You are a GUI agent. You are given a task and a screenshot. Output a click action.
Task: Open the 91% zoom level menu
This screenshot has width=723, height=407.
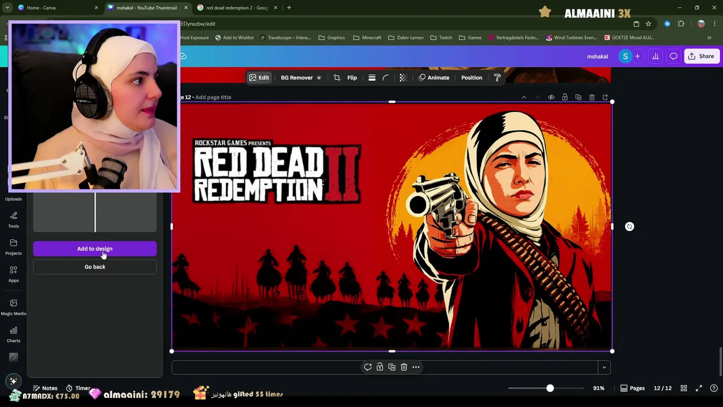(x=599, y=388)
